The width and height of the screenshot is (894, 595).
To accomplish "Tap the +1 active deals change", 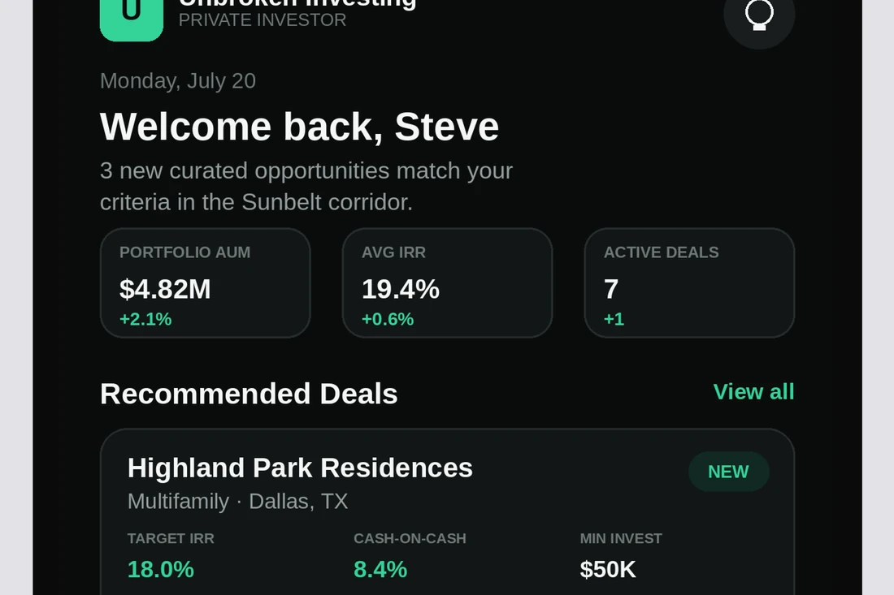I will 614,320.
